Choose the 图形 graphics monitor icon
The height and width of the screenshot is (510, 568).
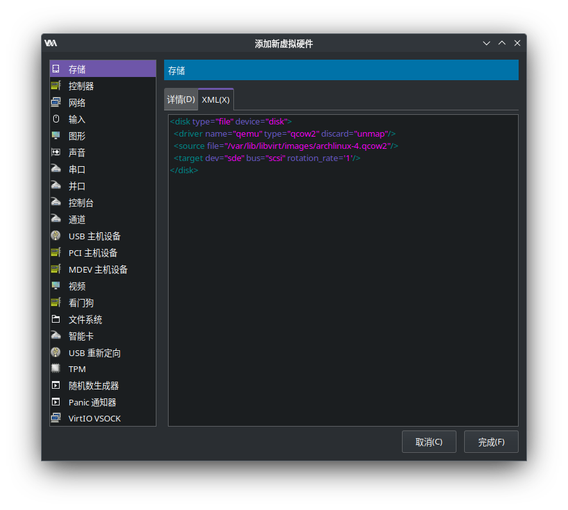56,135
